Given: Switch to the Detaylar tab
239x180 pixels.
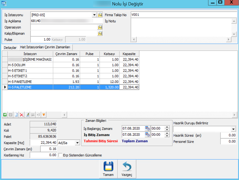Looking at the screenshot, I should [10, 47].
